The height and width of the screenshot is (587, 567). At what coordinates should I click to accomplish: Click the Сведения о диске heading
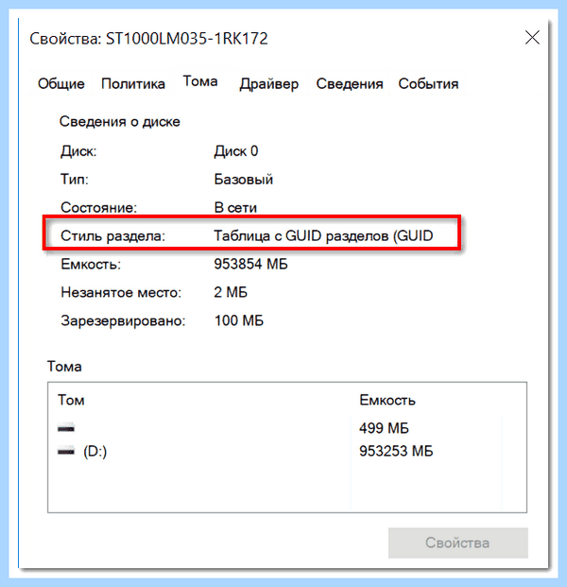click(120, 122)
